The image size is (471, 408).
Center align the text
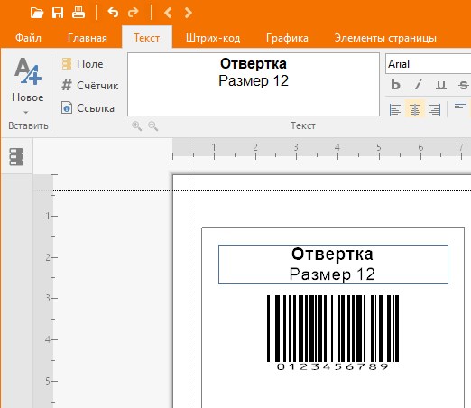415,108
